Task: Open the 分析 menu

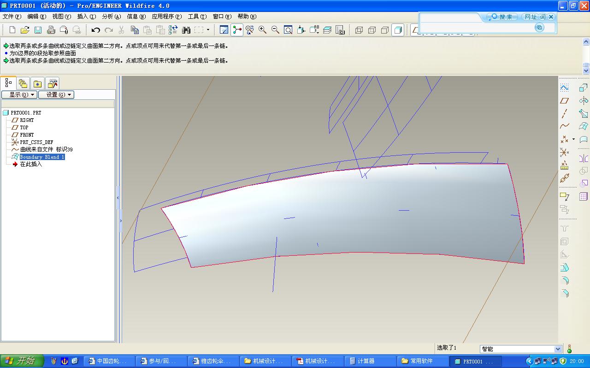Action: pyautogui.click(x=111, y=17)
